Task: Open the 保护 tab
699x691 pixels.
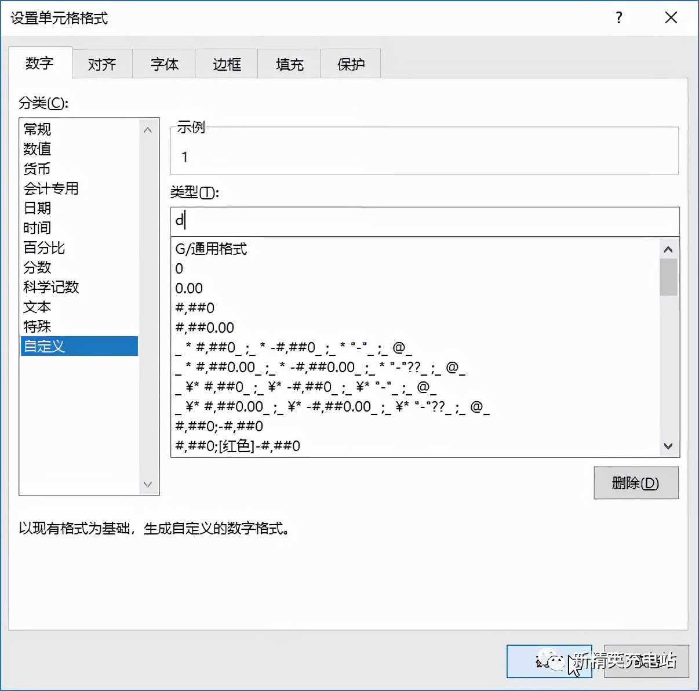Action: (350, 64)
